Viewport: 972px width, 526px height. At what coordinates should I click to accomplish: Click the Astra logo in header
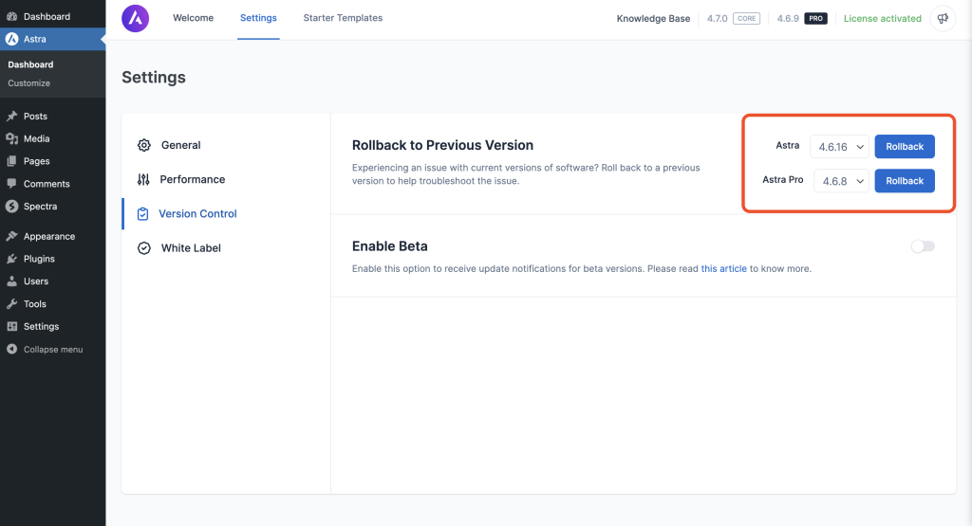point(135,19)
